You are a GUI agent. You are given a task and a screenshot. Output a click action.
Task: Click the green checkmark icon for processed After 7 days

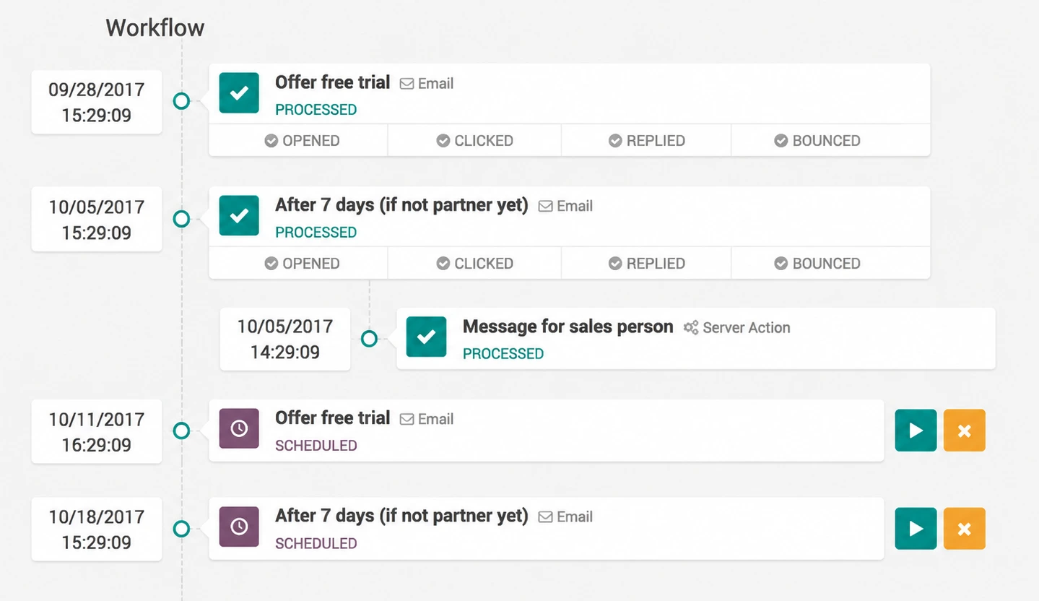[x=239, y=216]
